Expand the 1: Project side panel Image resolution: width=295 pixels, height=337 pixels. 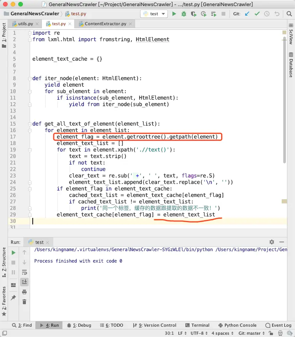pos(4,35)
